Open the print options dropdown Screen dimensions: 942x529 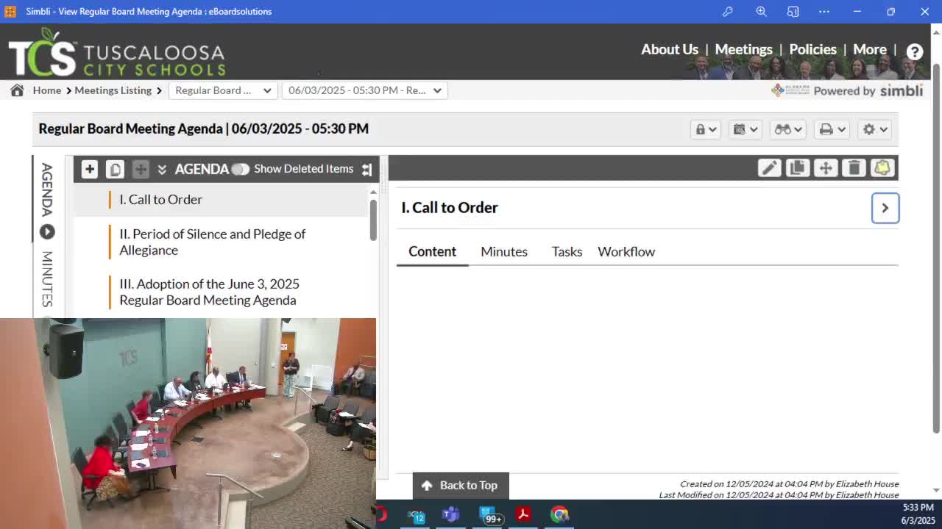[x=832, y=129]
